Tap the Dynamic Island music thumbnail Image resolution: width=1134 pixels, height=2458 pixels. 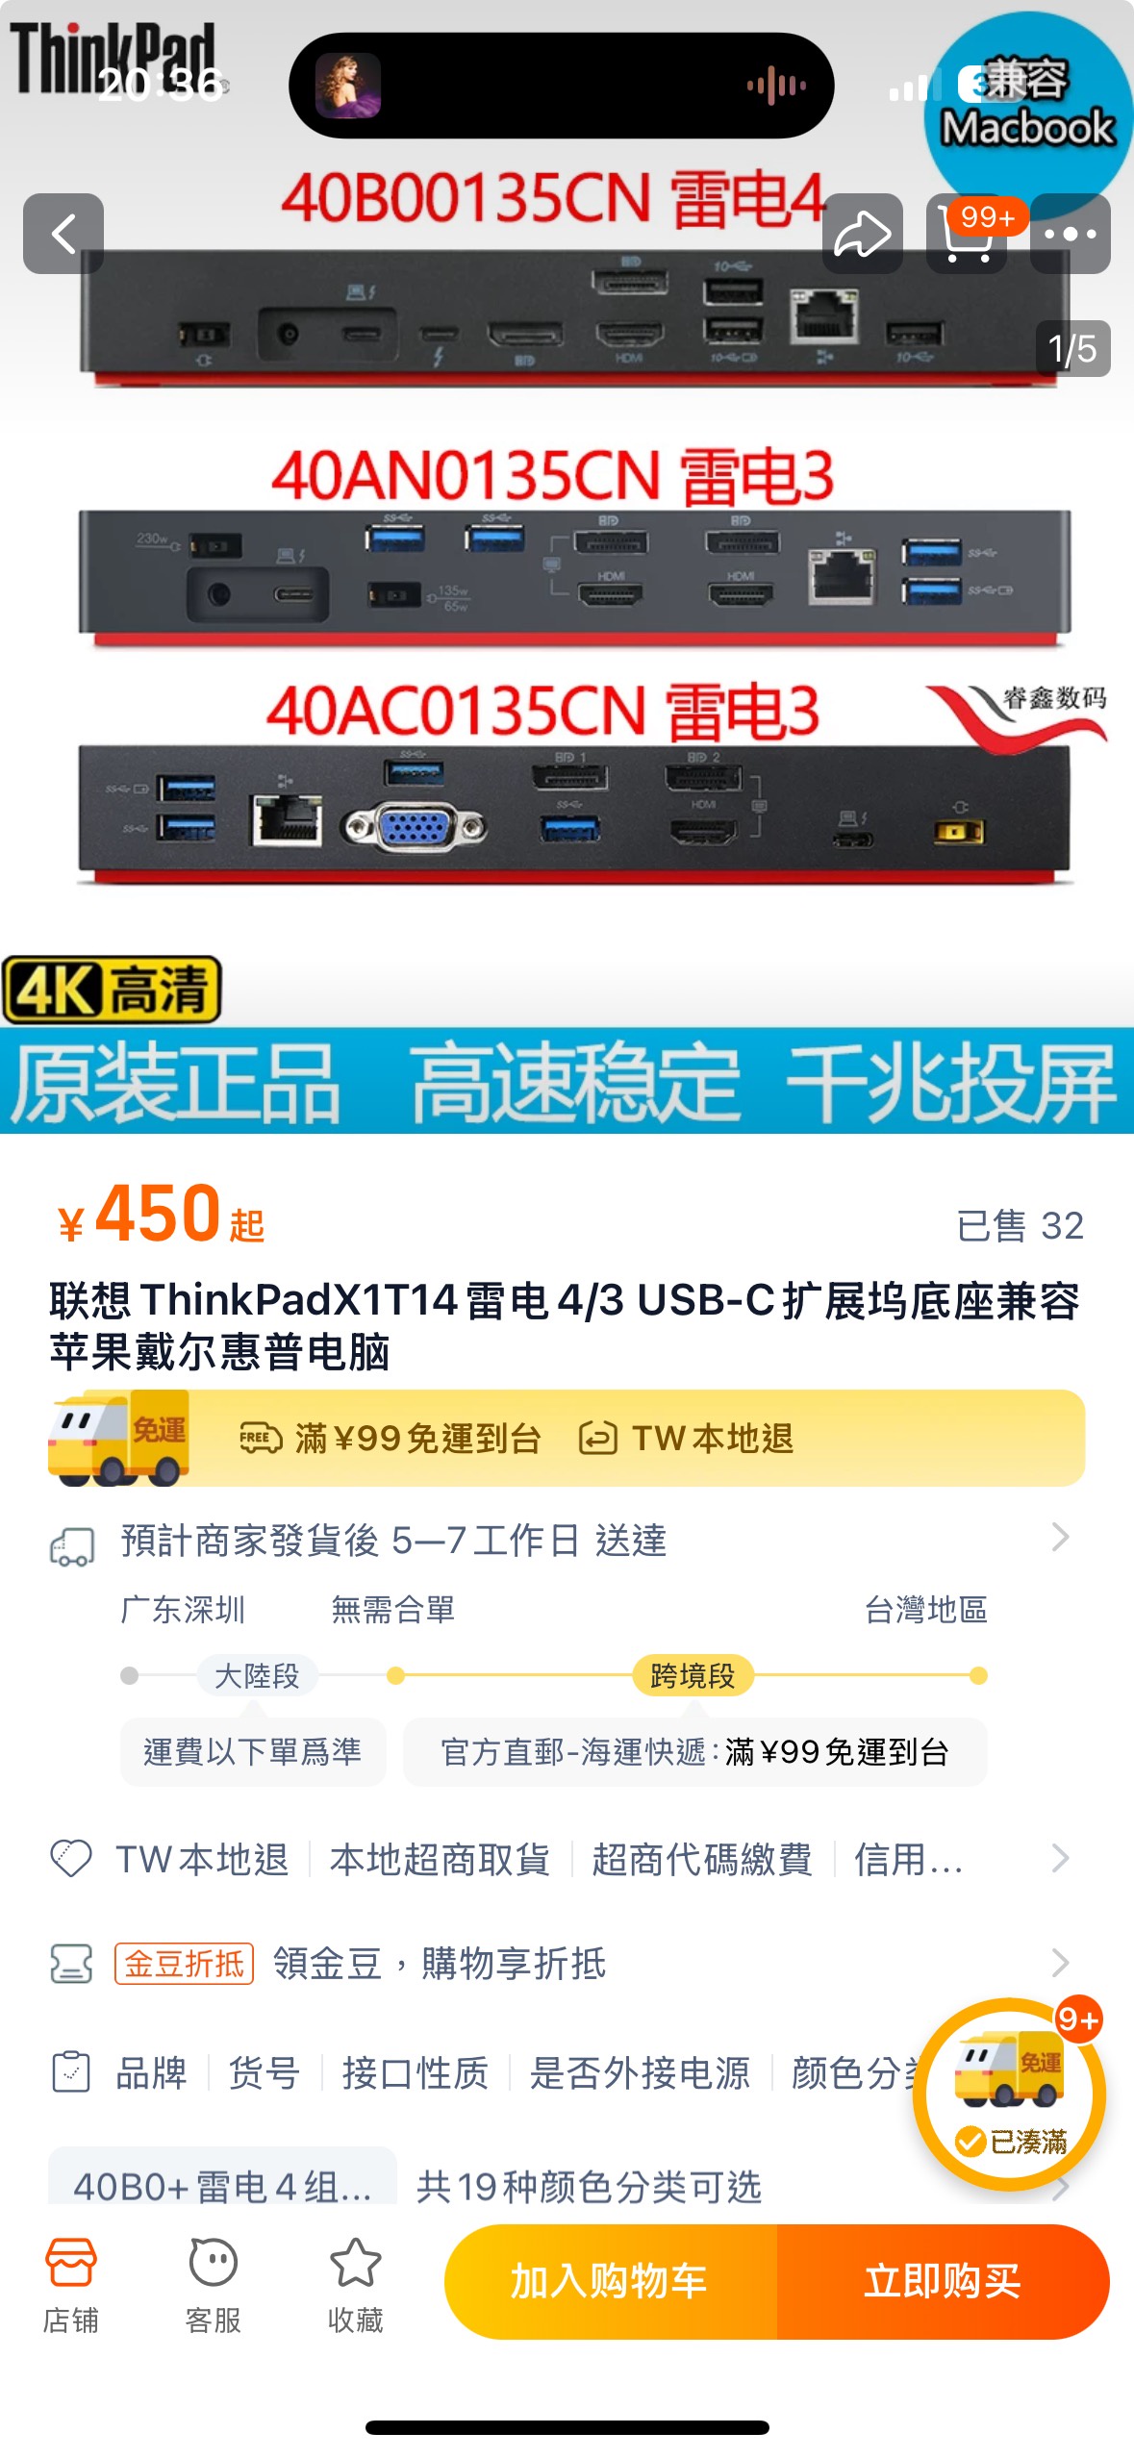[348, 86]
